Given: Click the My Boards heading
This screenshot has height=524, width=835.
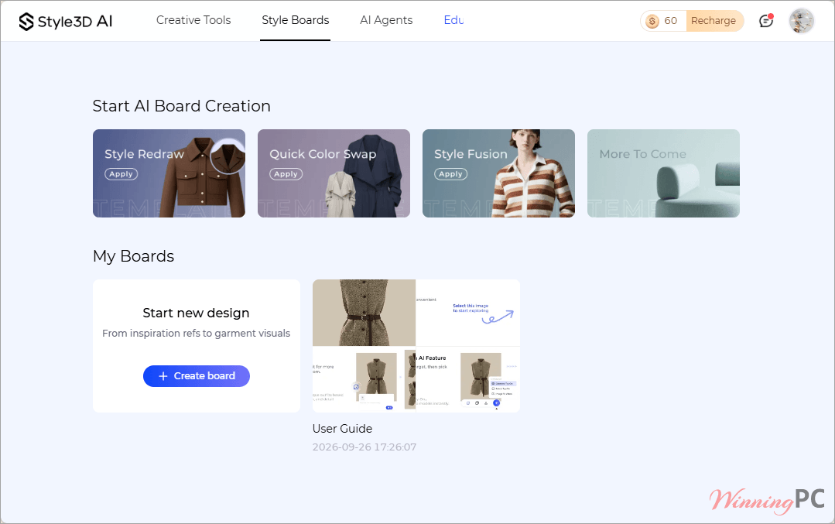Looking at the screenshot, I should pos(134,256).
